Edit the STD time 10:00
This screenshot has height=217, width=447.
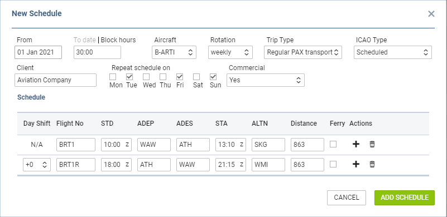[116, 145]
